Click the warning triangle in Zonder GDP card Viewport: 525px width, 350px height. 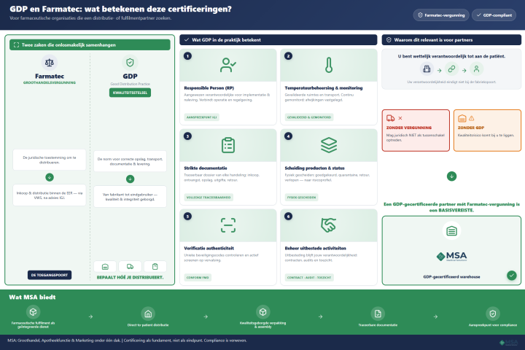(x=472, y=118)
